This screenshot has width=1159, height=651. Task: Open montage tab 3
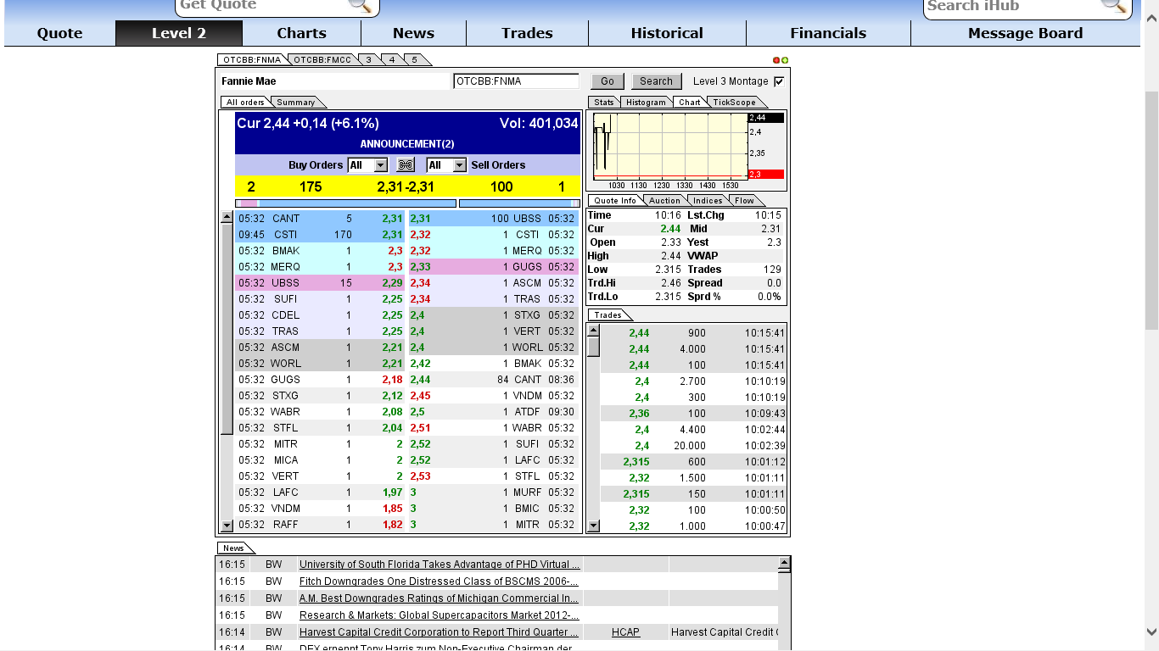click(368, 59)
